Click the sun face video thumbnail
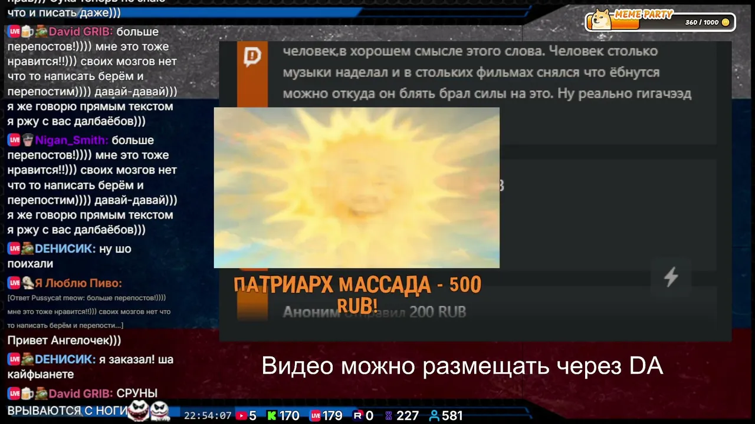The width and height of the screenshot is (755, 424). tap(356, 188)
